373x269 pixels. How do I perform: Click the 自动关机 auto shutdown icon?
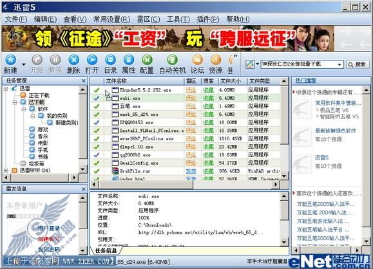click(172, 60)
